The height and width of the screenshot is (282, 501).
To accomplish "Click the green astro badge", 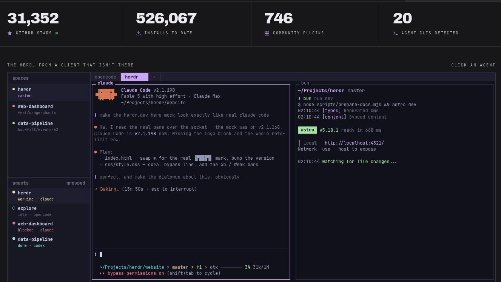I will coord(307,130).
